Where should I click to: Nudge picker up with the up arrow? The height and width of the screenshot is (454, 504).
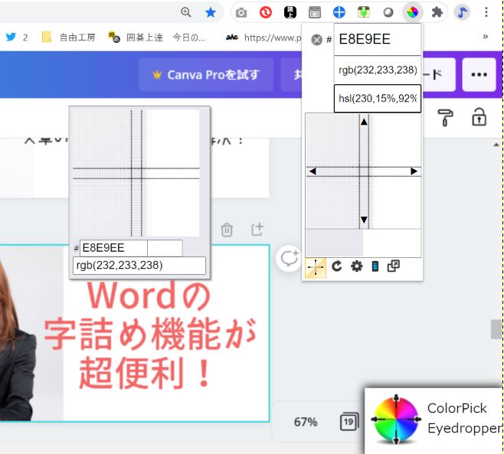(x=364, y=122)
